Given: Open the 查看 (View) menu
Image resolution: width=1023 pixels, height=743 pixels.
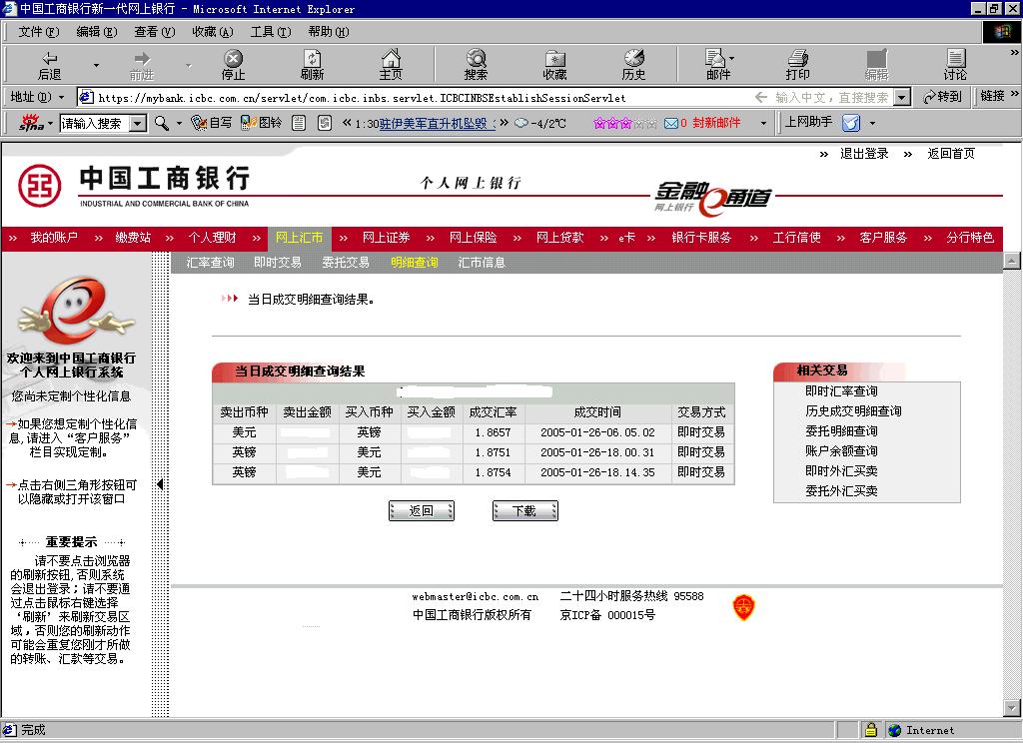Looking at the screenshot, I should 155,31.
